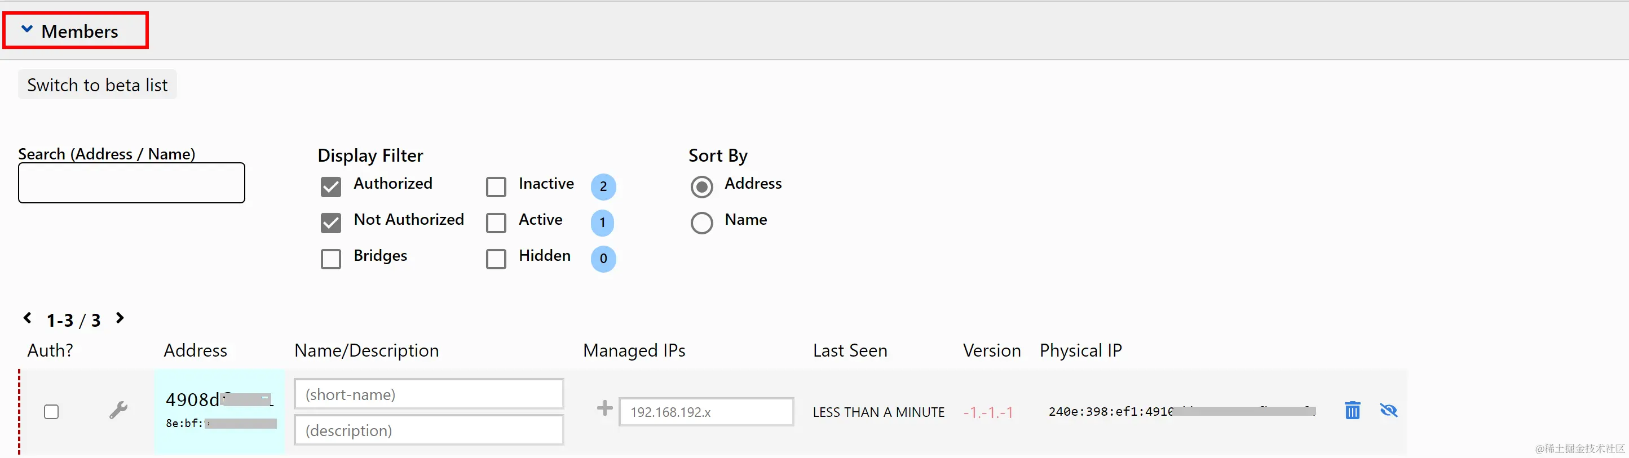Focus the short-name input field
The width and height of the screenshot is (1629, 458).
[x=429, y=394]
